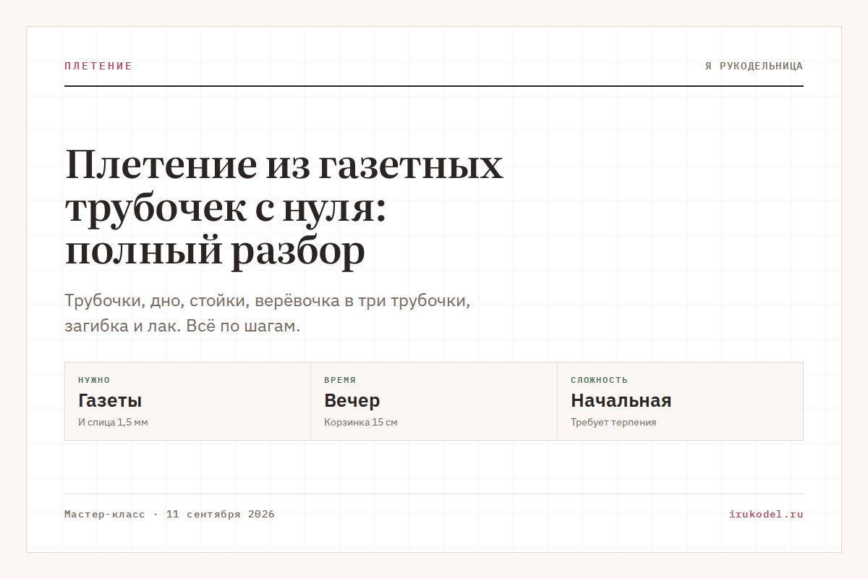The image size is (868, 579).
Task: Click the Я РУКОДЕЛЬНИЦА site name
Action: 754,66
